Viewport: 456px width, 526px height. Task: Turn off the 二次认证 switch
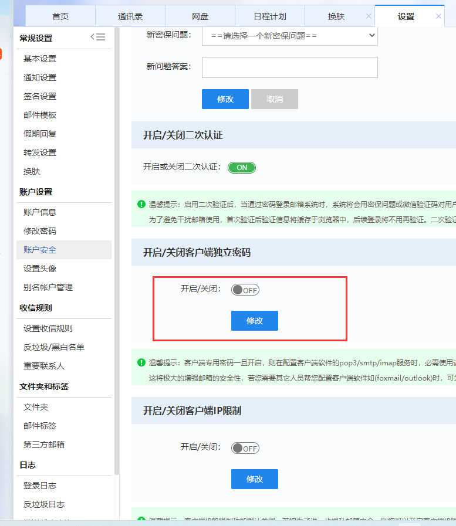point(242,168)
